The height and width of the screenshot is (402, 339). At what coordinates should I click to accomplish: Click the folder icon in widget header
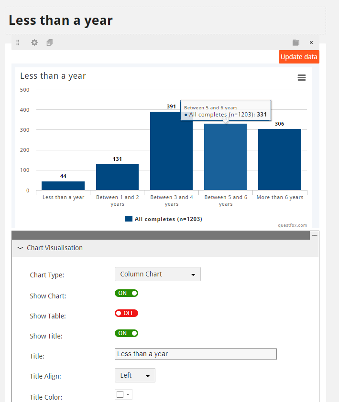296,42
